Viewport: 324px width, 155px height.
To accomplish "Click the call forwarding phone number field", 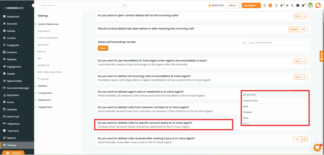I will 277,42.
